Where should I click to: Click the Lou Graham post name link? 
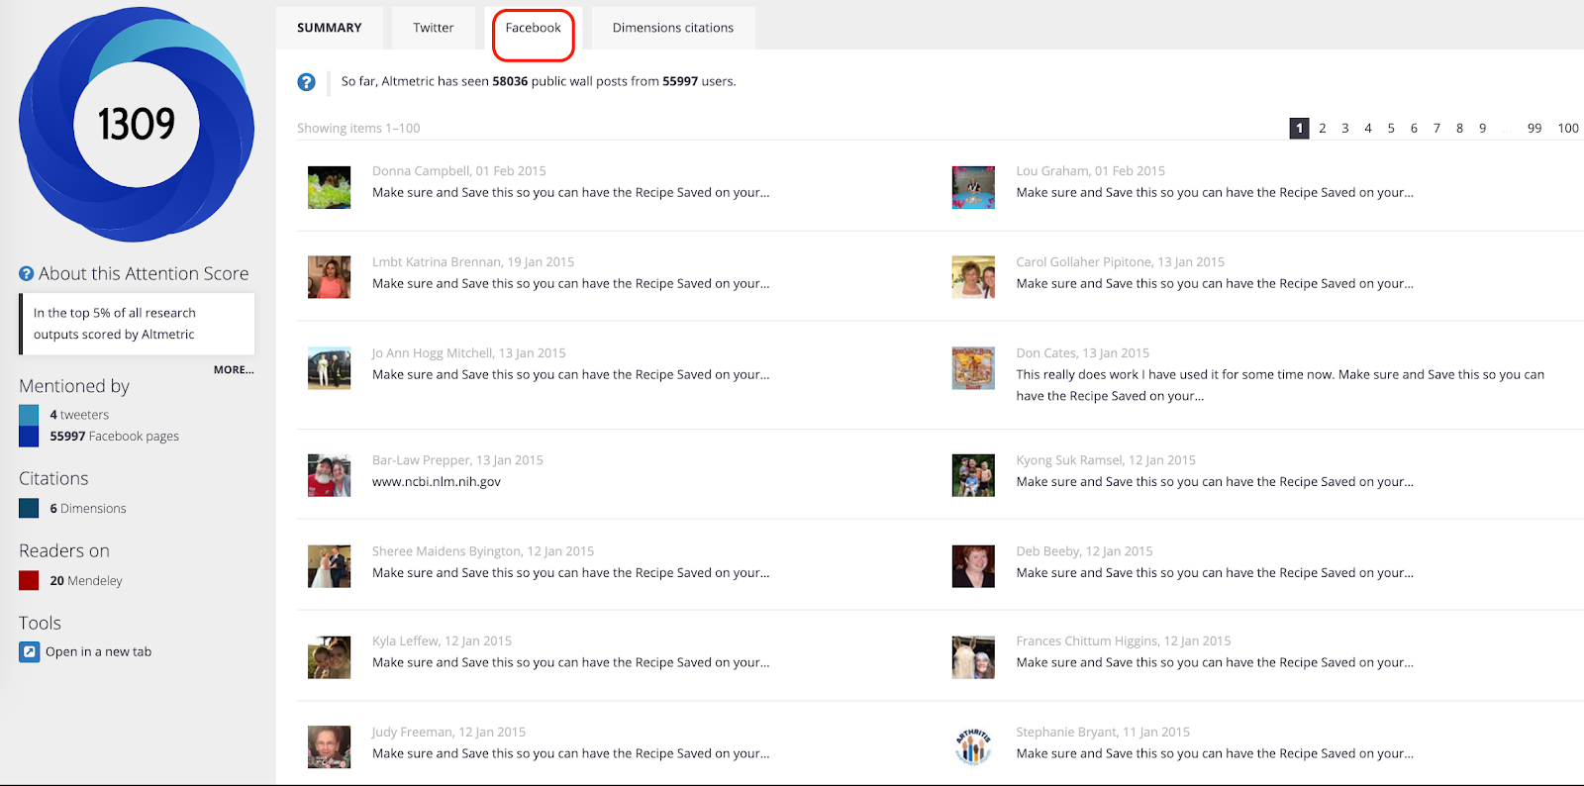pos(1051,171)
